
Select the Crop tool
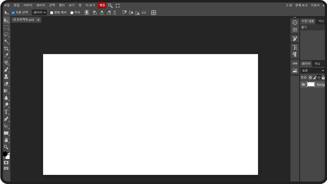tap(6, 49)
